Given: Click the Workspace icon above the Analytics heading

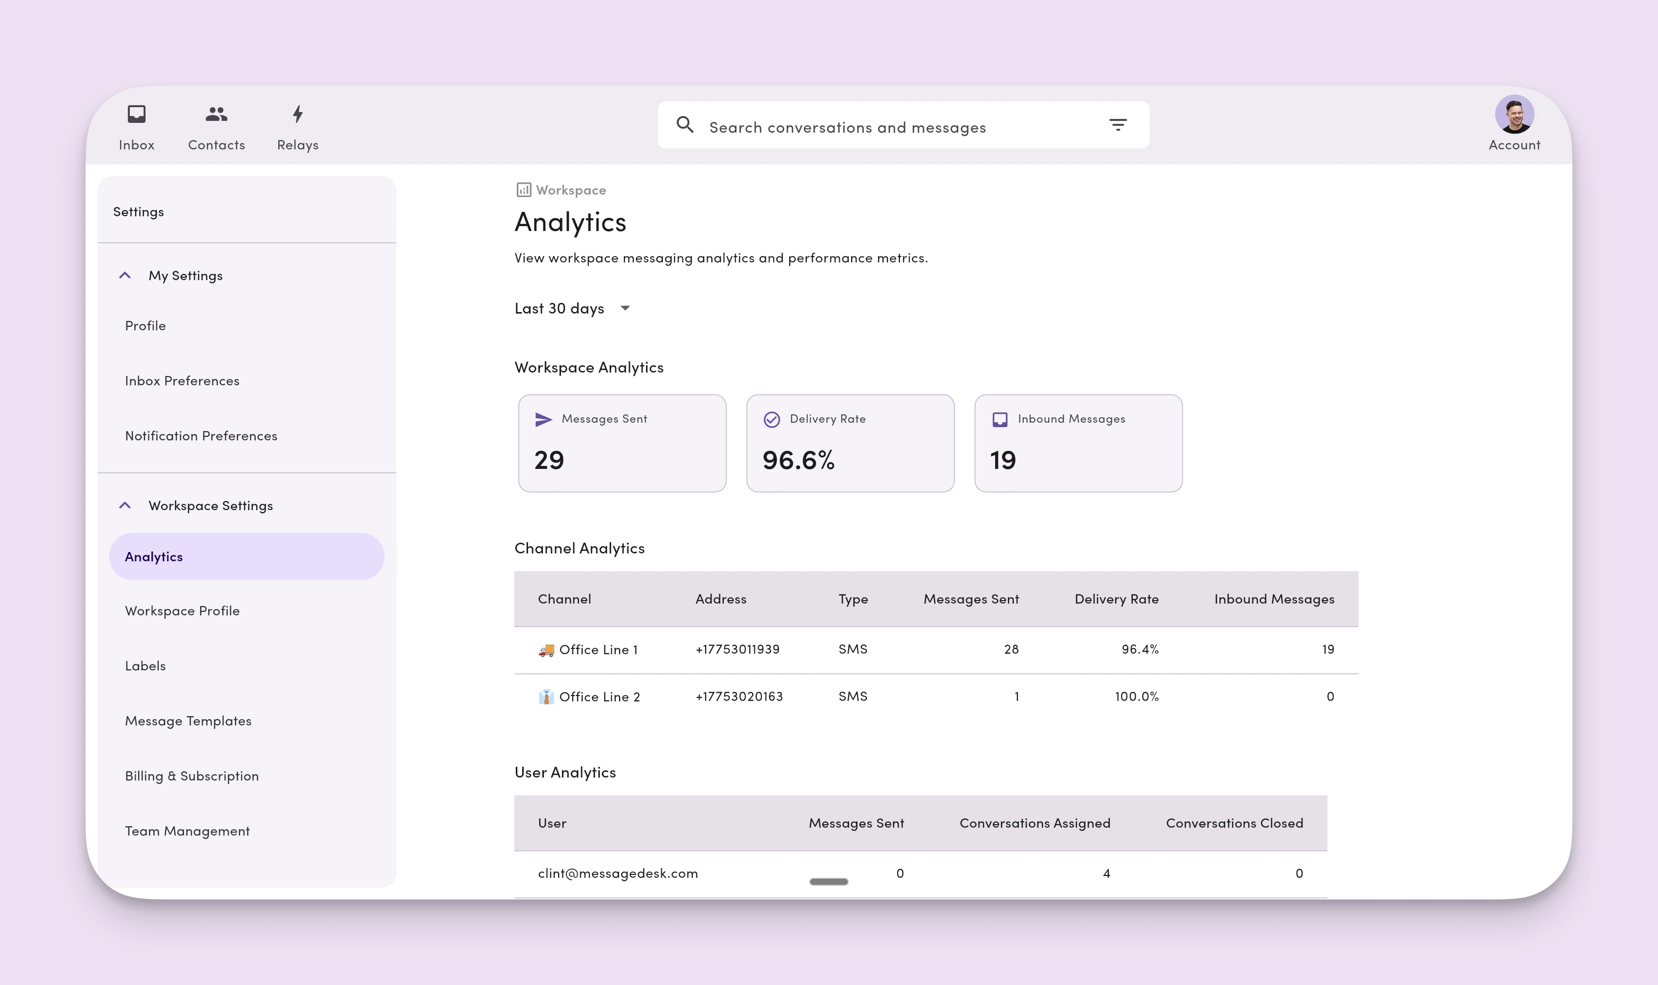Looking at the screenshot, I should click(524, 189).
